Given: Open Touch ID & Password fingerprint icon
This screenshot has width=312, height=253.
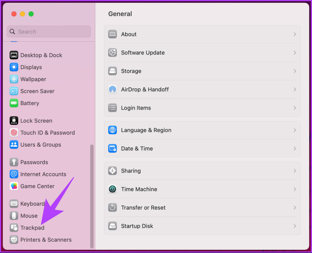Looking at the screenshot, I should pos(14,133).
